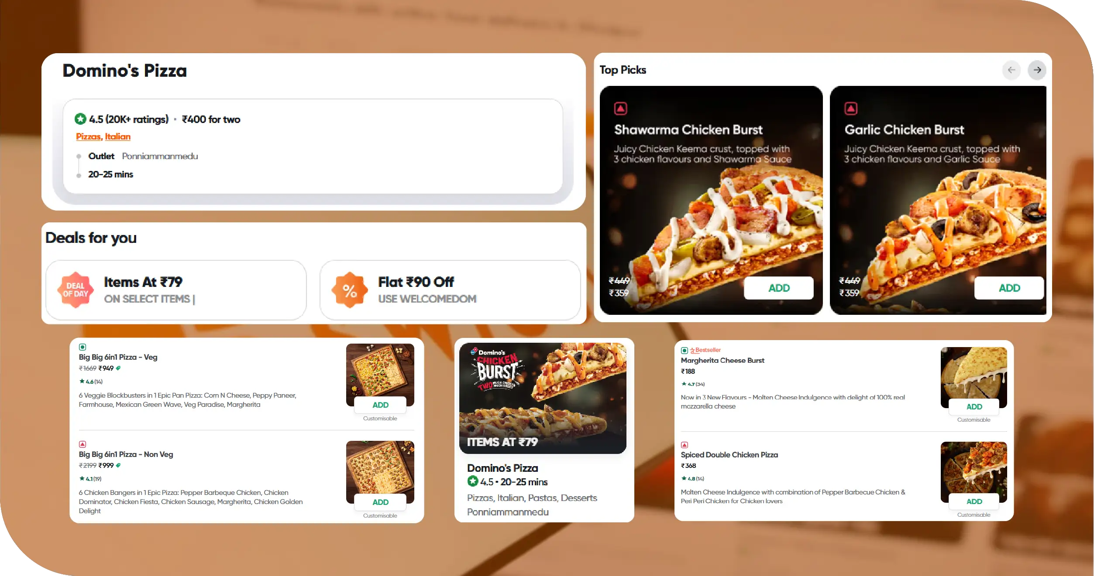
Task: Add Big Big 6in1 Pizza - Veg
Action: 380,405
